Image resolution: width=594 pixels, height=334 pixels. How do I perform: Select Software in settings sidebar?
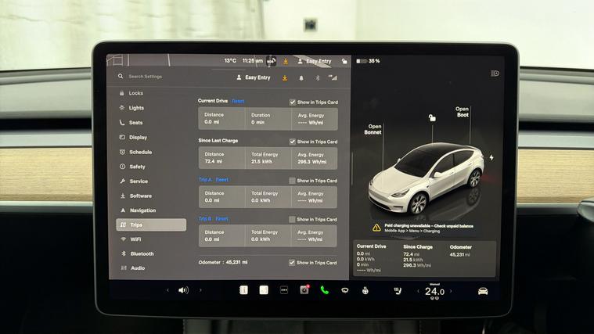[x=141, y=196]
